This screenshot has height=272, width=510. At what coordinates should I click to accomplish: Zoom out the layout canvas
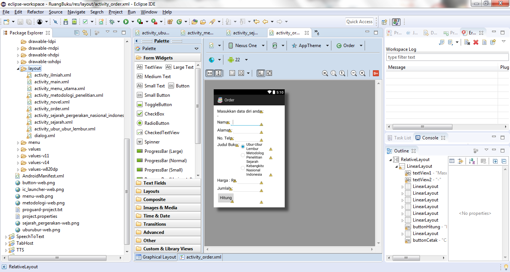click(x=354, y=73)
